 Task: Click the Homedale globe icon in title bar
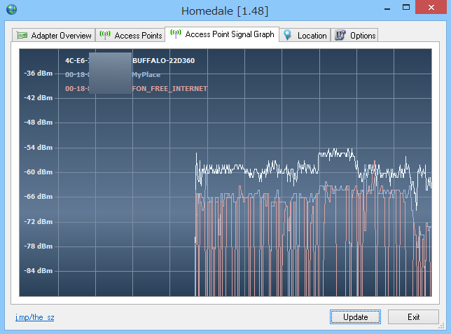coord(11,10)
